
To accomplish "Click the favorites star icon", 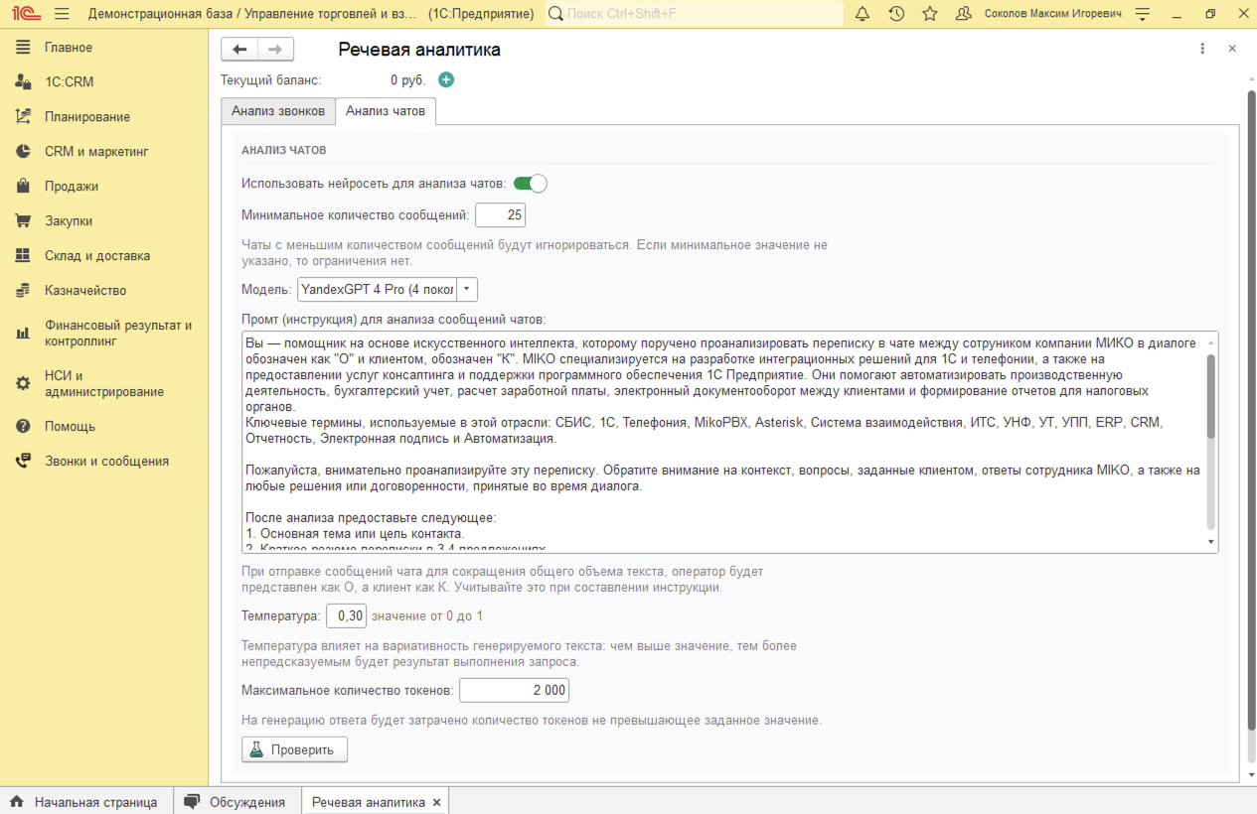I will (x=930, y=14).
